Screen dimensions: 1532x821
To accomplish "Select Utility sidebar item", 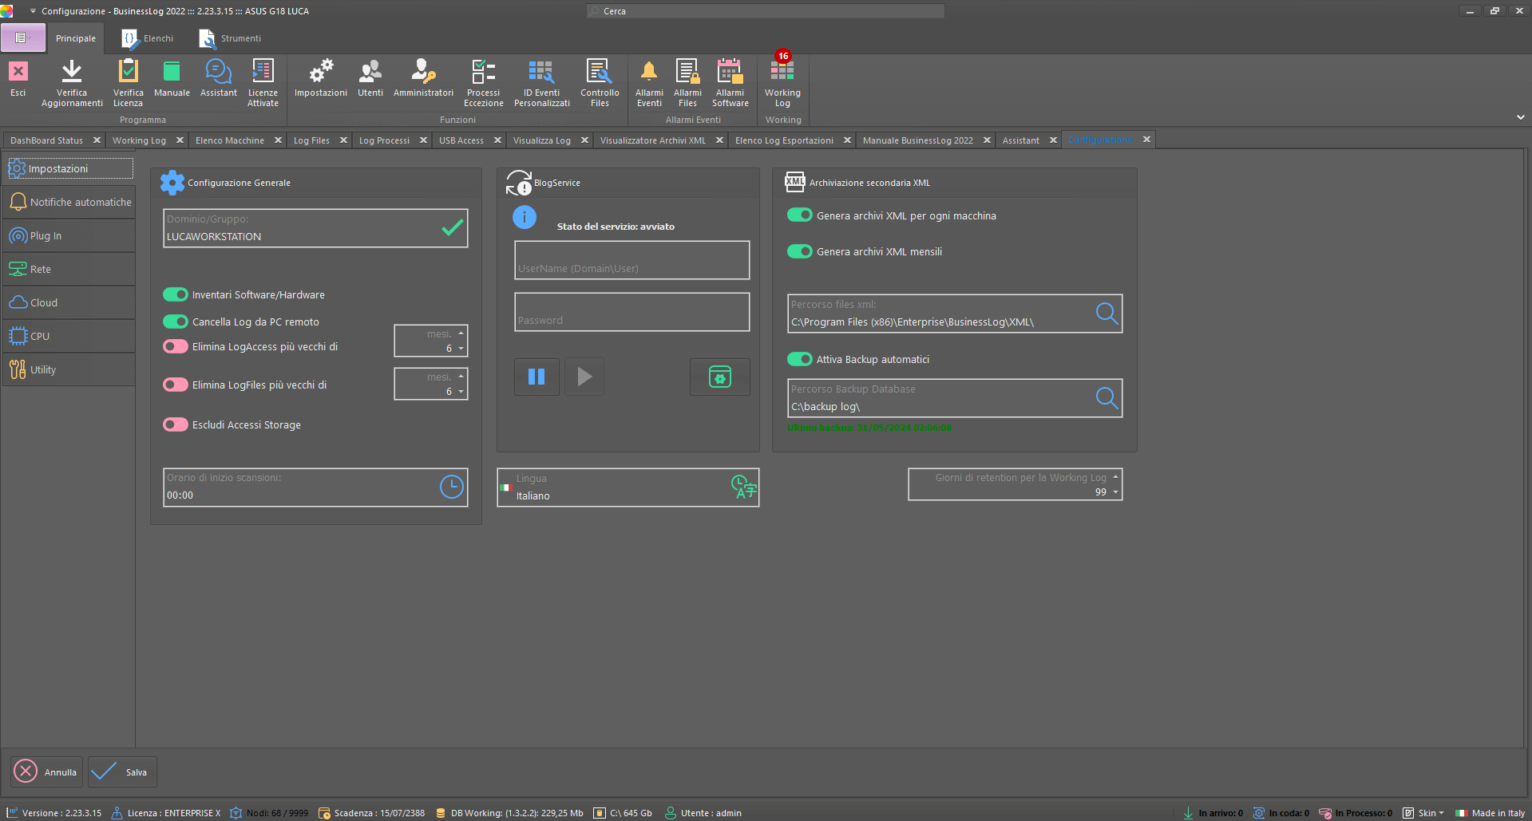I will tap(69, 370).
